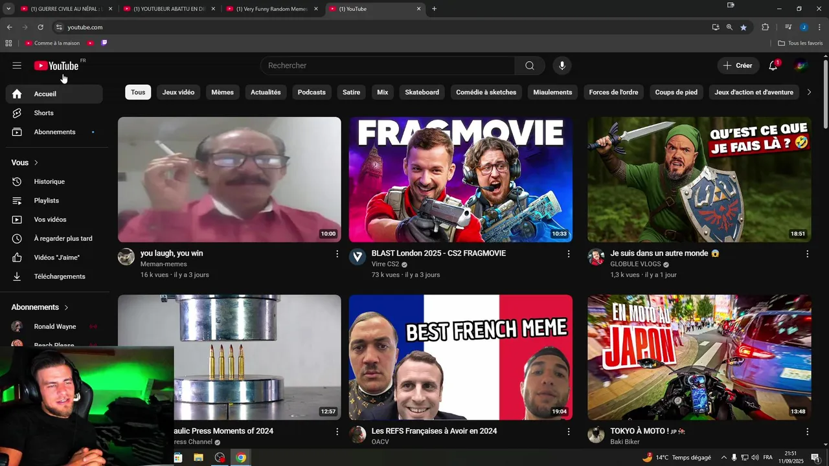Open the Windows notification center icon

[x=815, y=458]
